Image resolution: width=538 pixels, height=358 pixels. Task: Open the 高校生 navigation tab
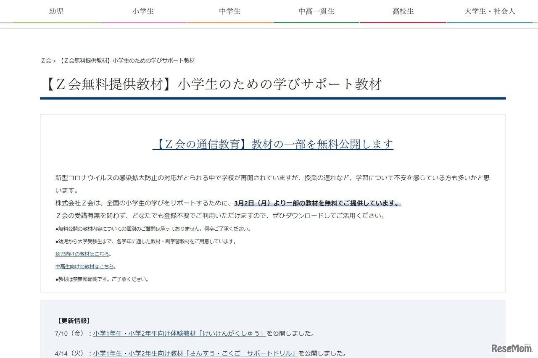point(403,11)
